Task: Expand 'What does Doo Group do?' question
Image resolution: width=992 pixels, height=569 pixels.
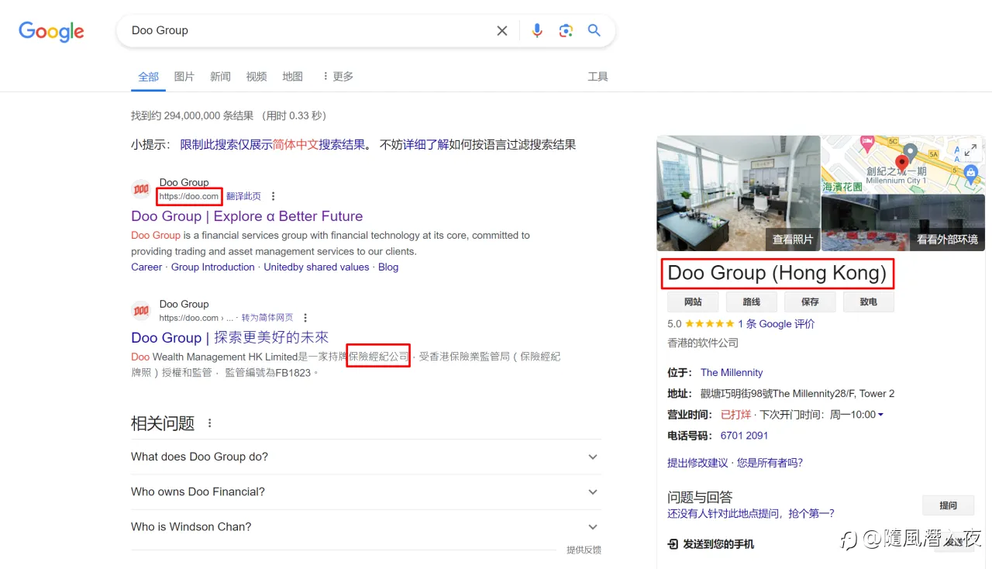Action: pyautogui.click(x=366, y=457)
